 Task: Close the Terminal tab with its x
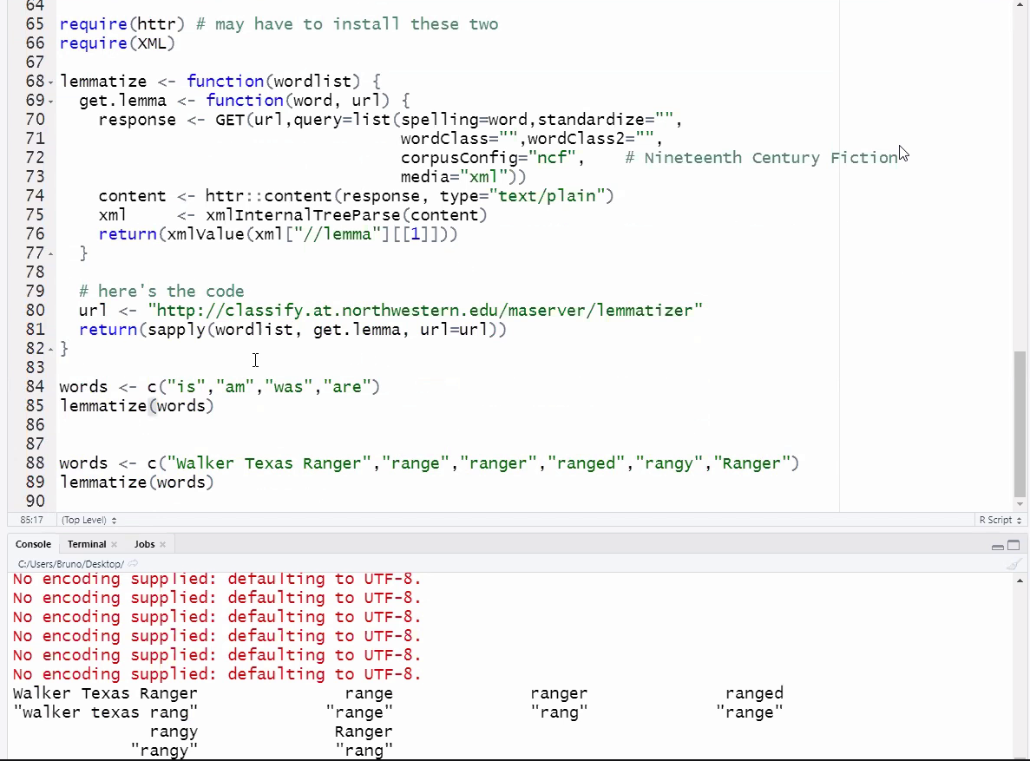(115, 544)
